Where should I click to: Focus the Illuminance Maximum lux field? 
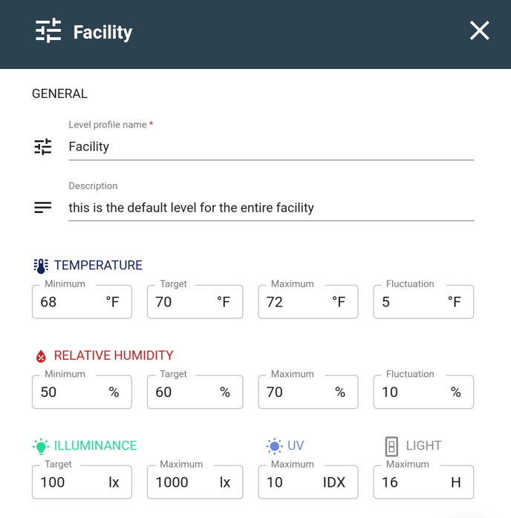click(195, 482)
